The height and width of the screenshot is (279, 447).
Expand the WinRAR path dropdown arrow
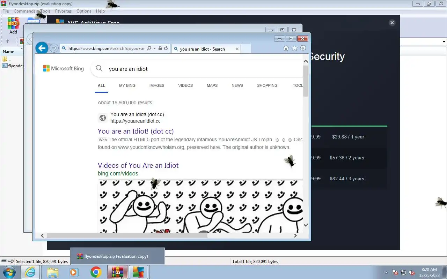(444, 42)
